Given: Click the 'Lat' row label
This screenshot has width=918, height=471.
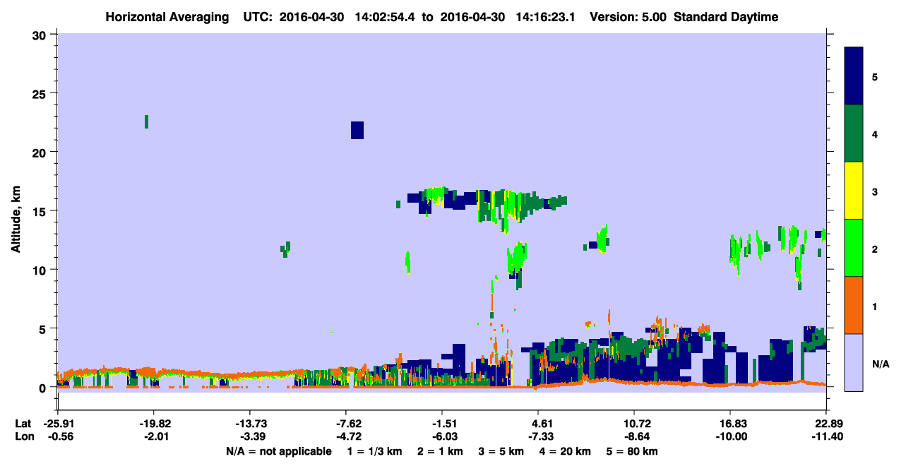Looking at the screenshot, I should [24, 424].
